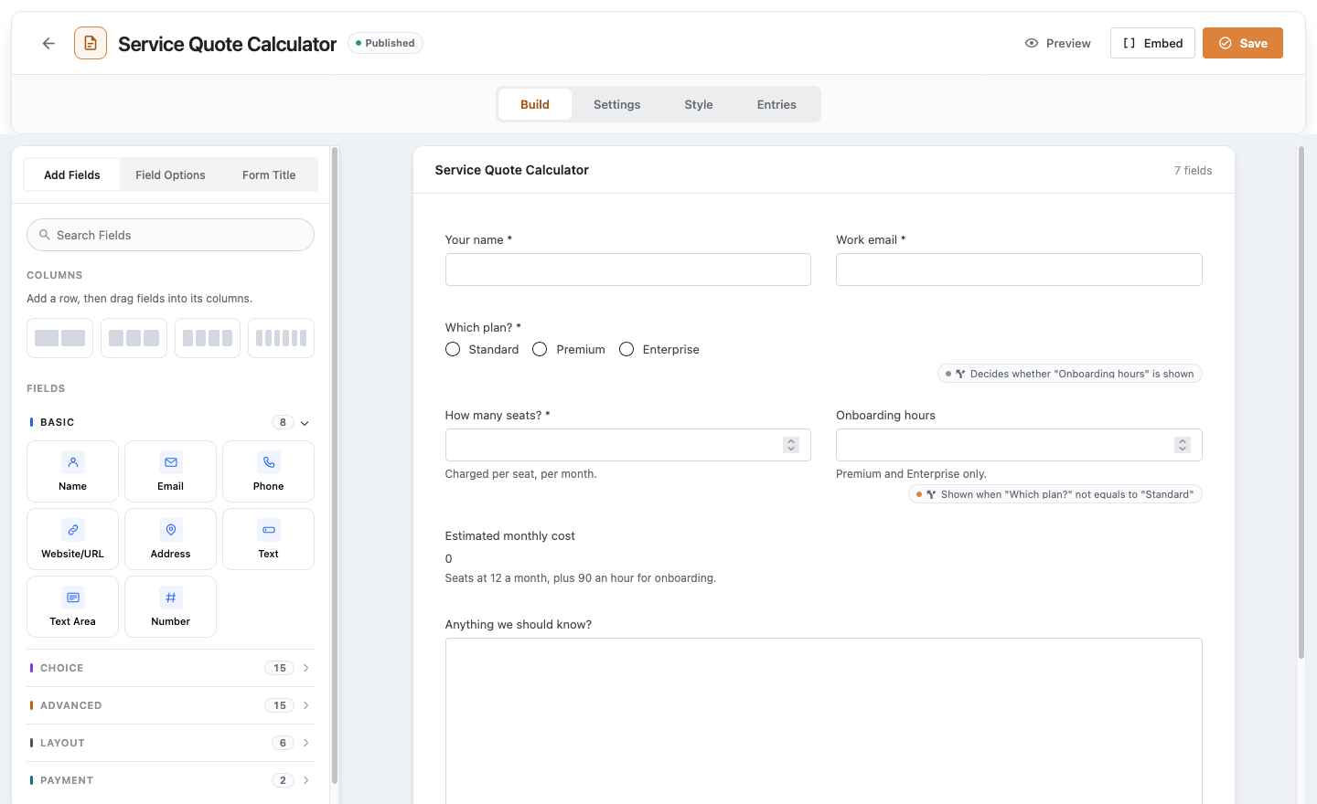This screenshot has width=1317, height=804.
Task: Insert a four-column row layout
Action: click(x=208, y=338)
